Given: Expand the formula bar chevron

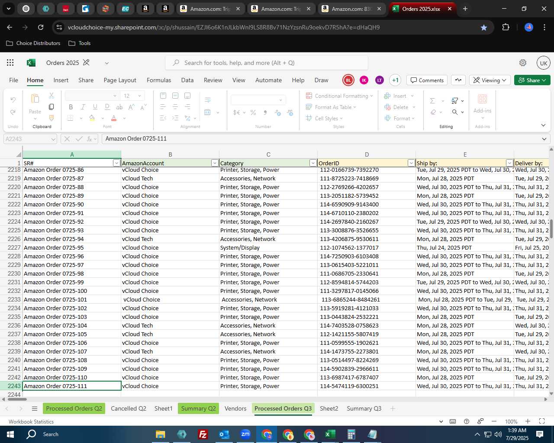Looking at the screenshot, I should [x=544, y=139].
